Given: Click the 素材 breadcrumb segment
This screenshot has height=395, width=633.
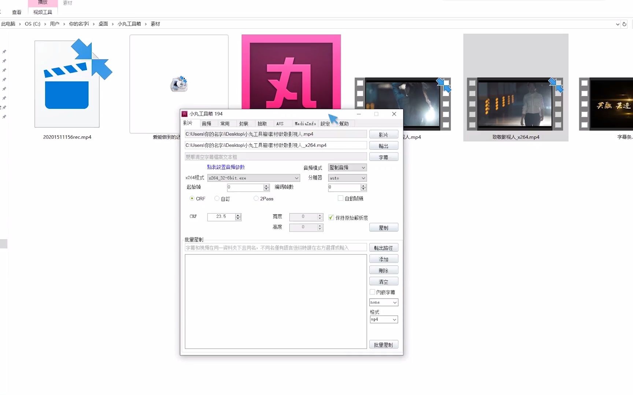Looking at the screenshot, I should point(155,24).
